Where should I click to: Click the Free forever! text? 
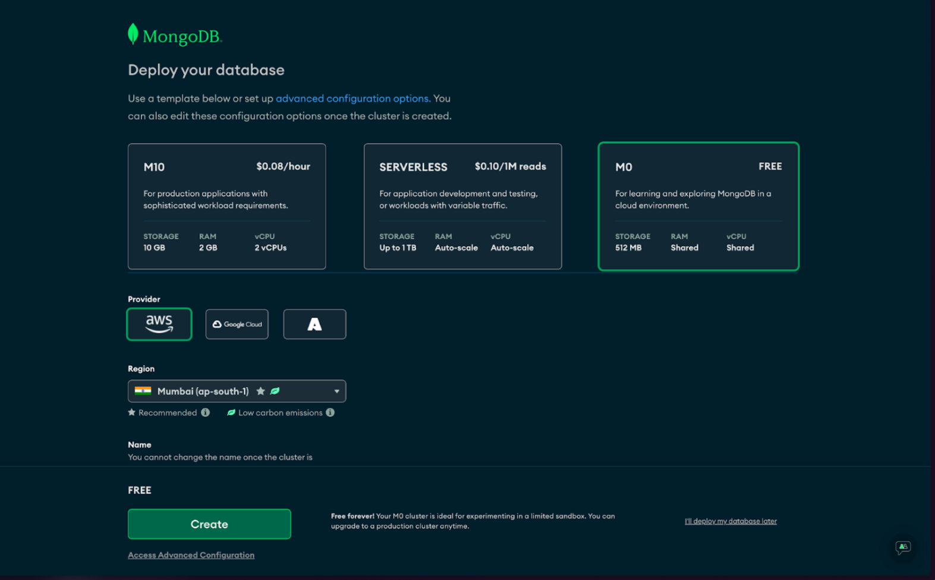352,516
